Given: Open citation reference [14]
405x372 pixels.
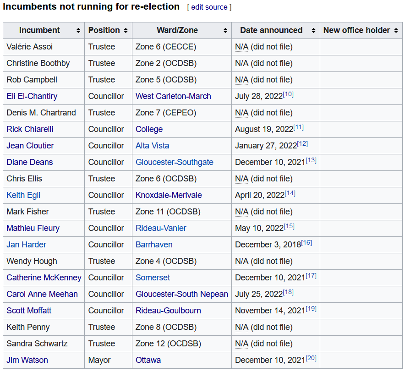Looking at the screenshot, I should (x=290, y=193).
